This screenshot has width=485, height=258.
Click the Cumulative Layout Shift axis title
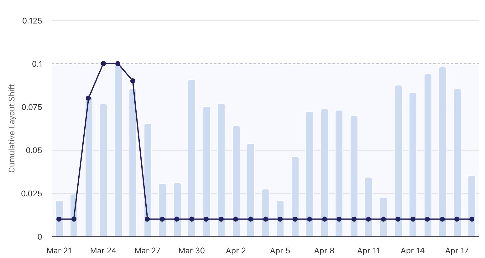pos(12,128)
